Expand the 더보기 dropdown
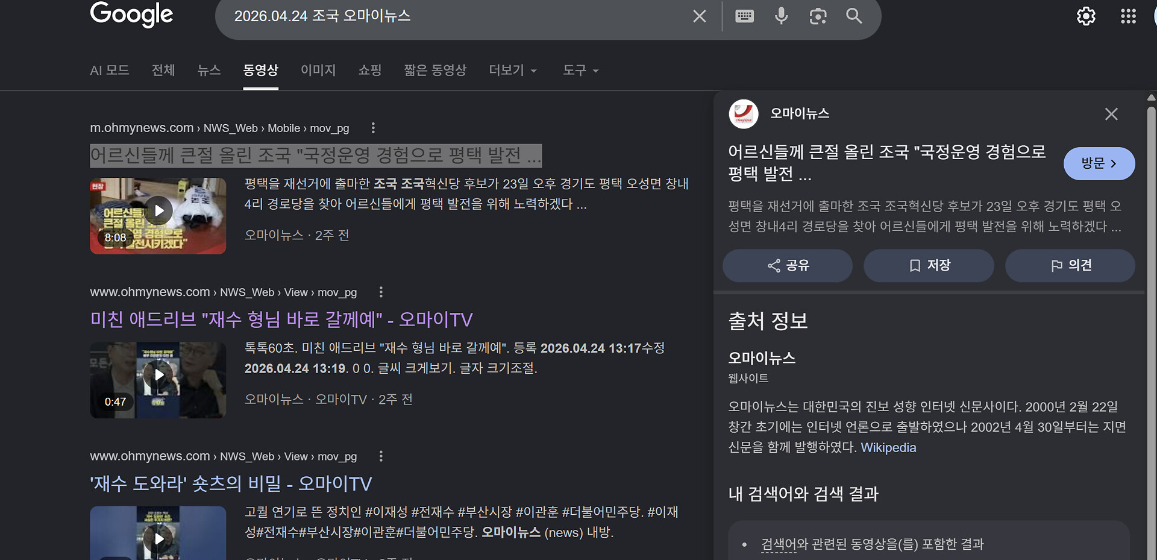1157x560 pixels. (513, 71)
